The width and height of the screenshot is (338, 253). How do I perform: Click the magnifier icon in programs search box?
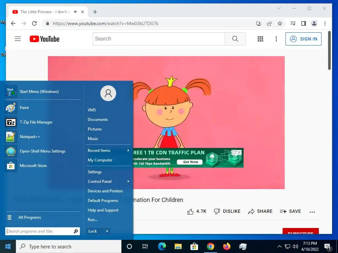click(x=76, y=231)
